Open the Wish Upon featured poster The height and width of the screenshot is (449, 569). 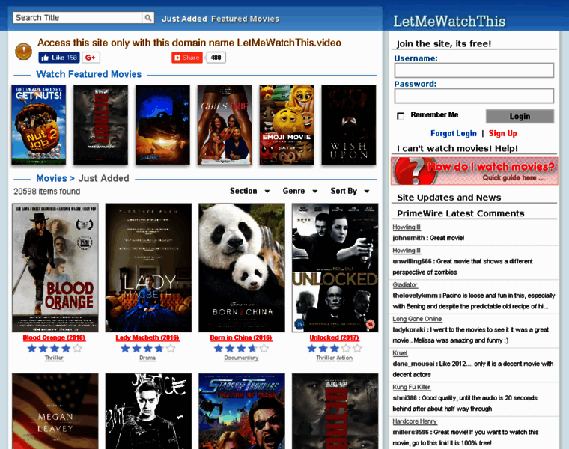pyautogui.click(x=349, y=125)
